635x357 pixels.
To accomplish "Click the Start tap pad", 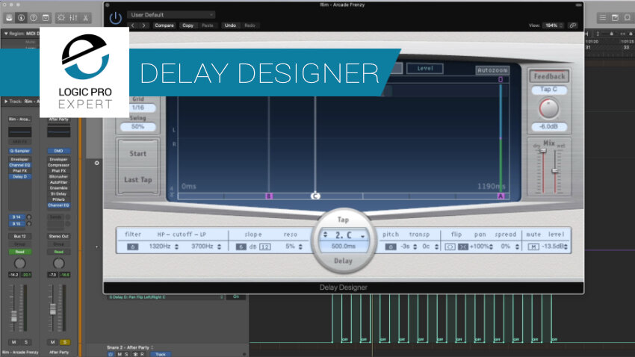I will pyautogui.click(x=137, y=154).
